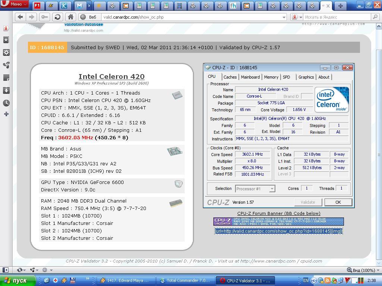Click the search magnifier button
382x286 pixels.
[375, 17]
